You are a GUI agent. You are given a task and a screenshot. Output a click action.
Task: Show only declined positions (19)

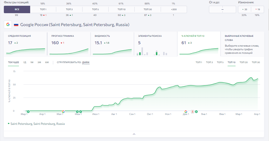[257, 9]
